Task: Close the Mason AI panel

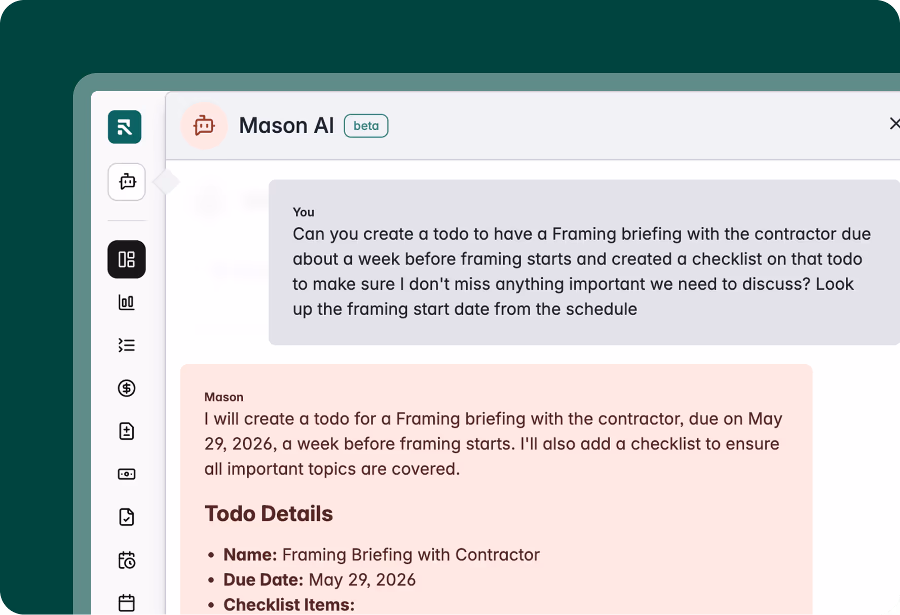Action: [x=894, y=124]
